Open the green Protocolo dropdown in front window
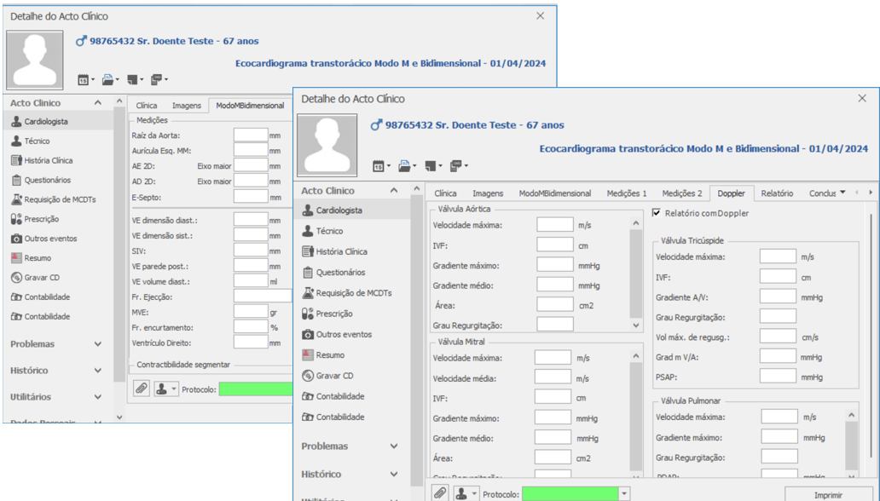 click(625, 494)
